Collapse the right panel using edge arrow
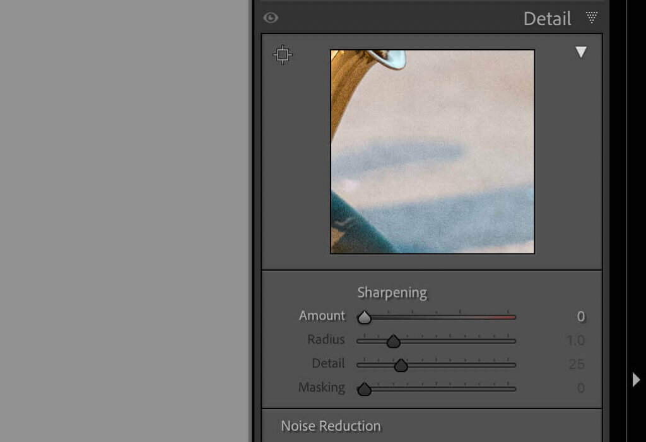Viewport: 646px width, 442px height. pyautogui.click(x=637, y=380)
